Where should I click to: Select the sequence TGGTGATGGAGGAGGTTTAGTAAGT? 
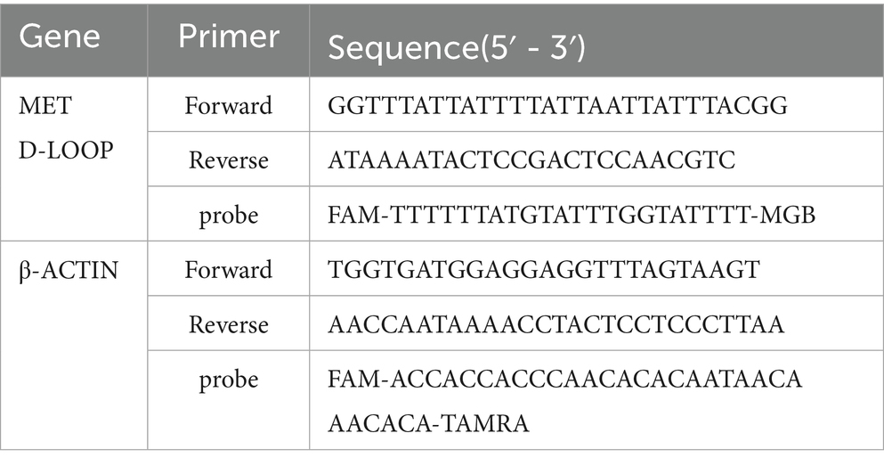[x=543, y=269]
